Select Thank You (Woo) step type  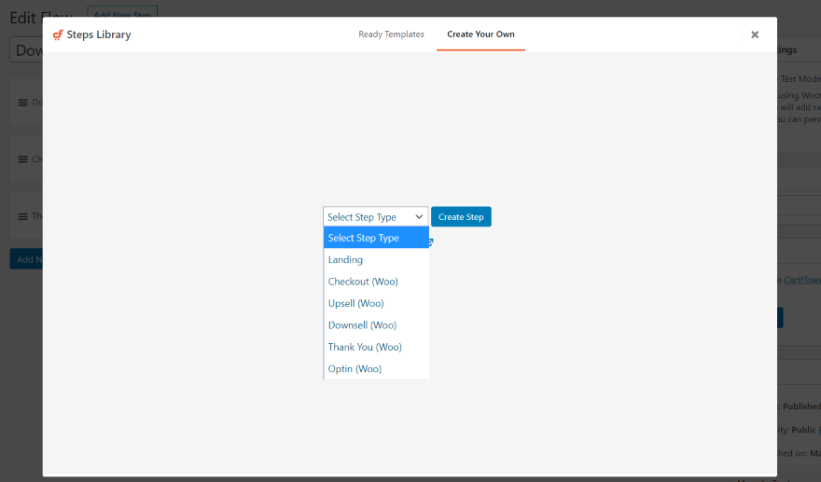tap(376, 347)
